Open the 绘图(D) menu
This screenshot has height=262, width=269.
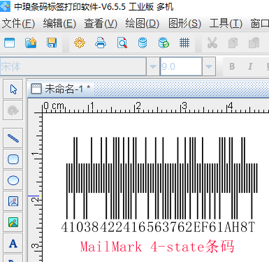[x=142, y=24]
